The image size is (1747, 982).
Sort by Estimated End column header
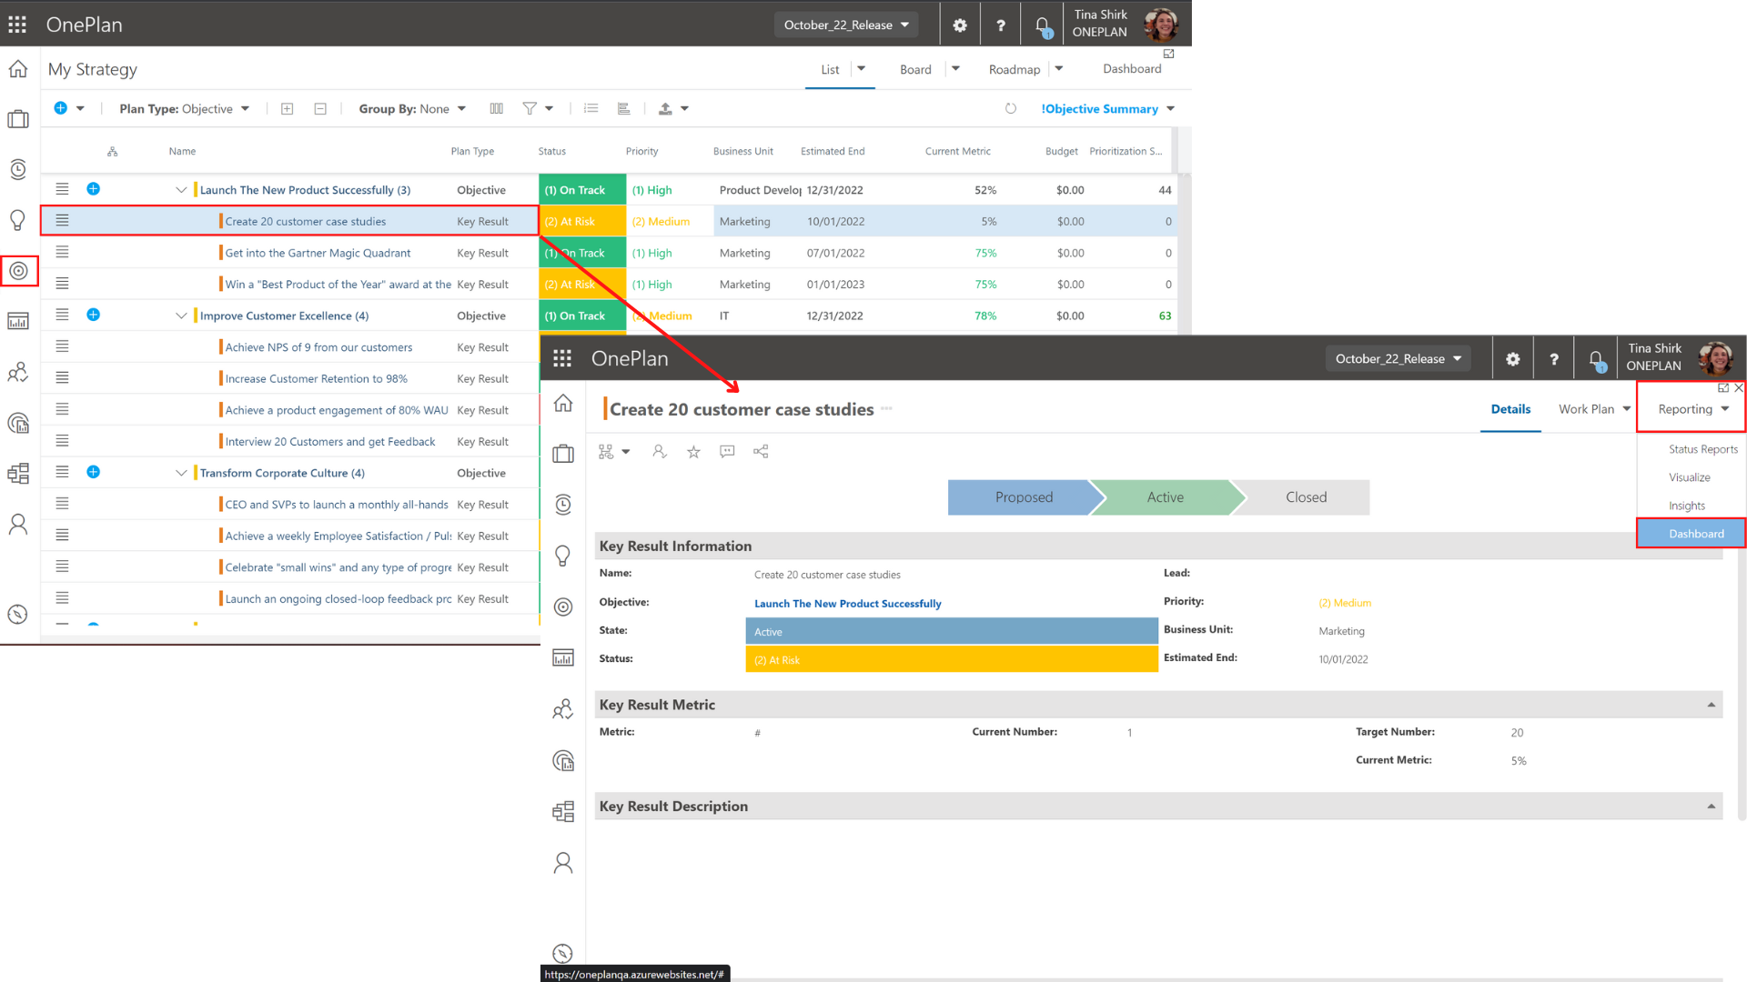click(832, 152)
